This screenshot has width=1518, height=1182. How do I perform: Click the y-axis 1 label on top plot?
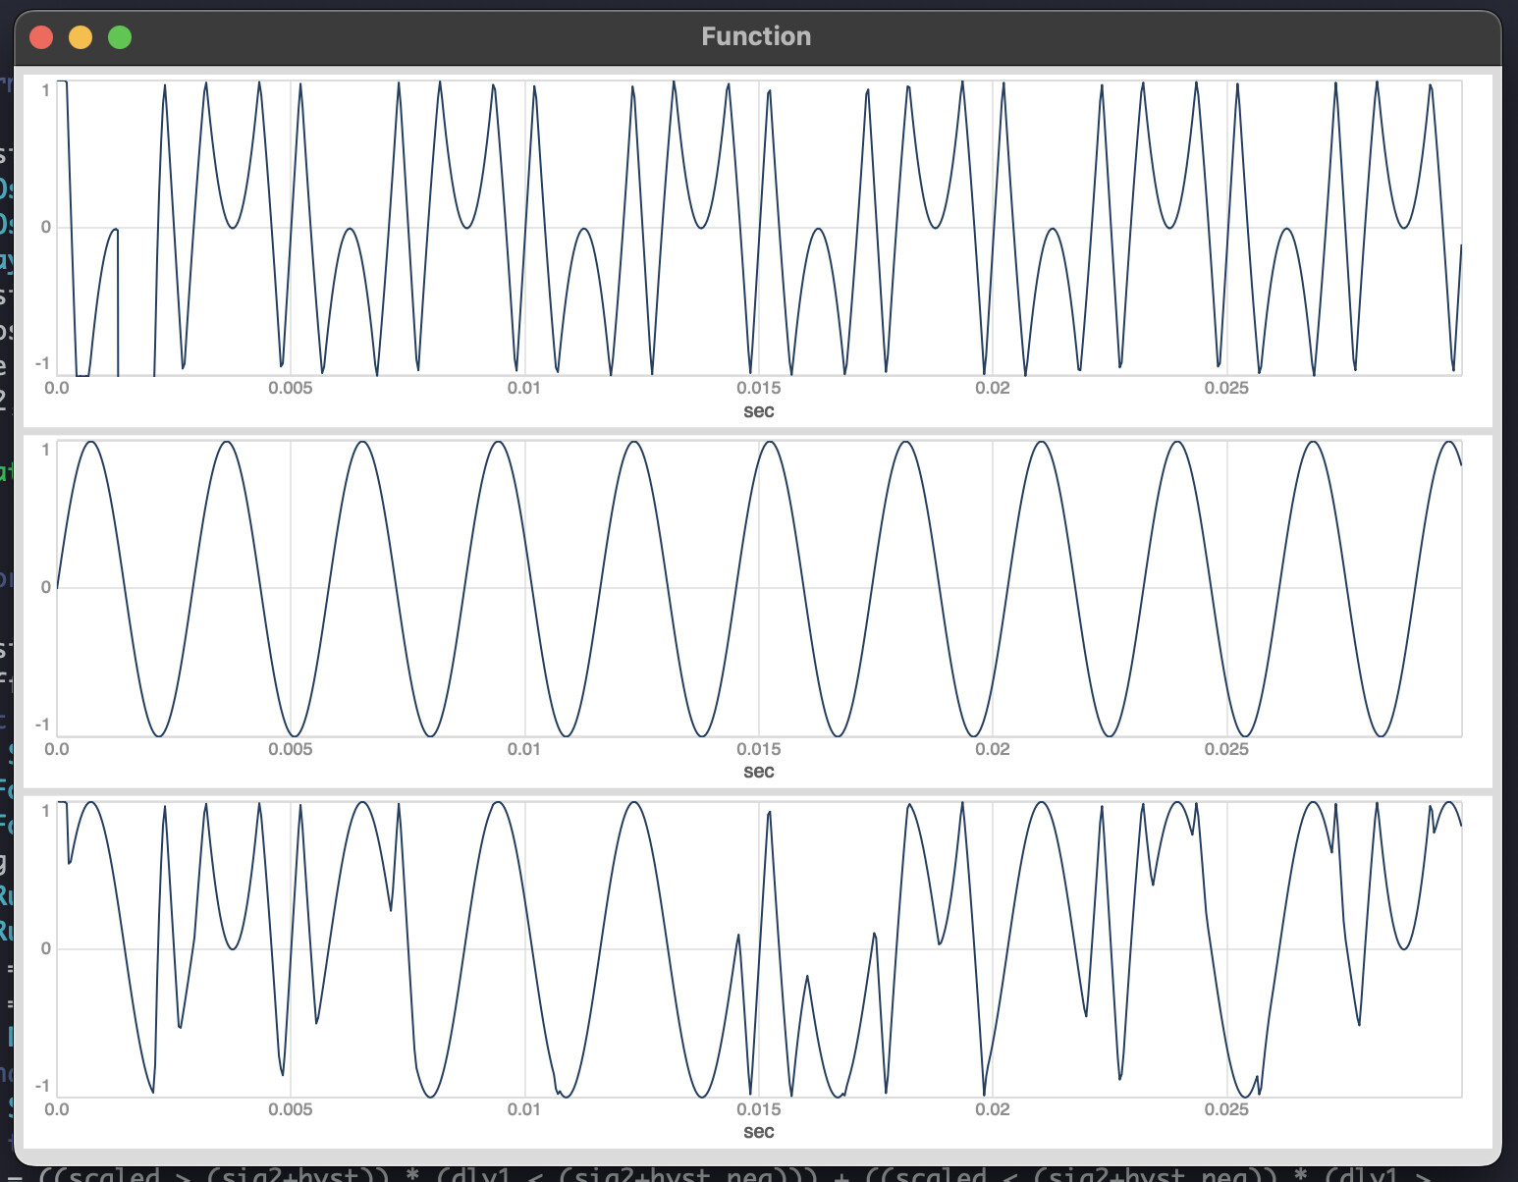[45, 90]
